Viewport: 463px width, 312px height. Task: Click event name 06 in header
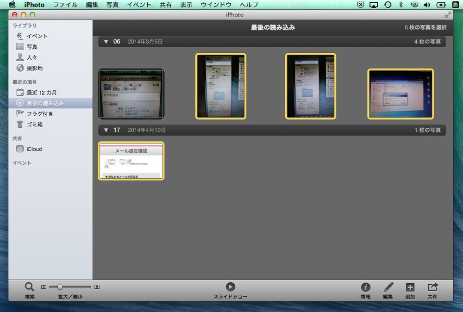click(x=117, y=42)
